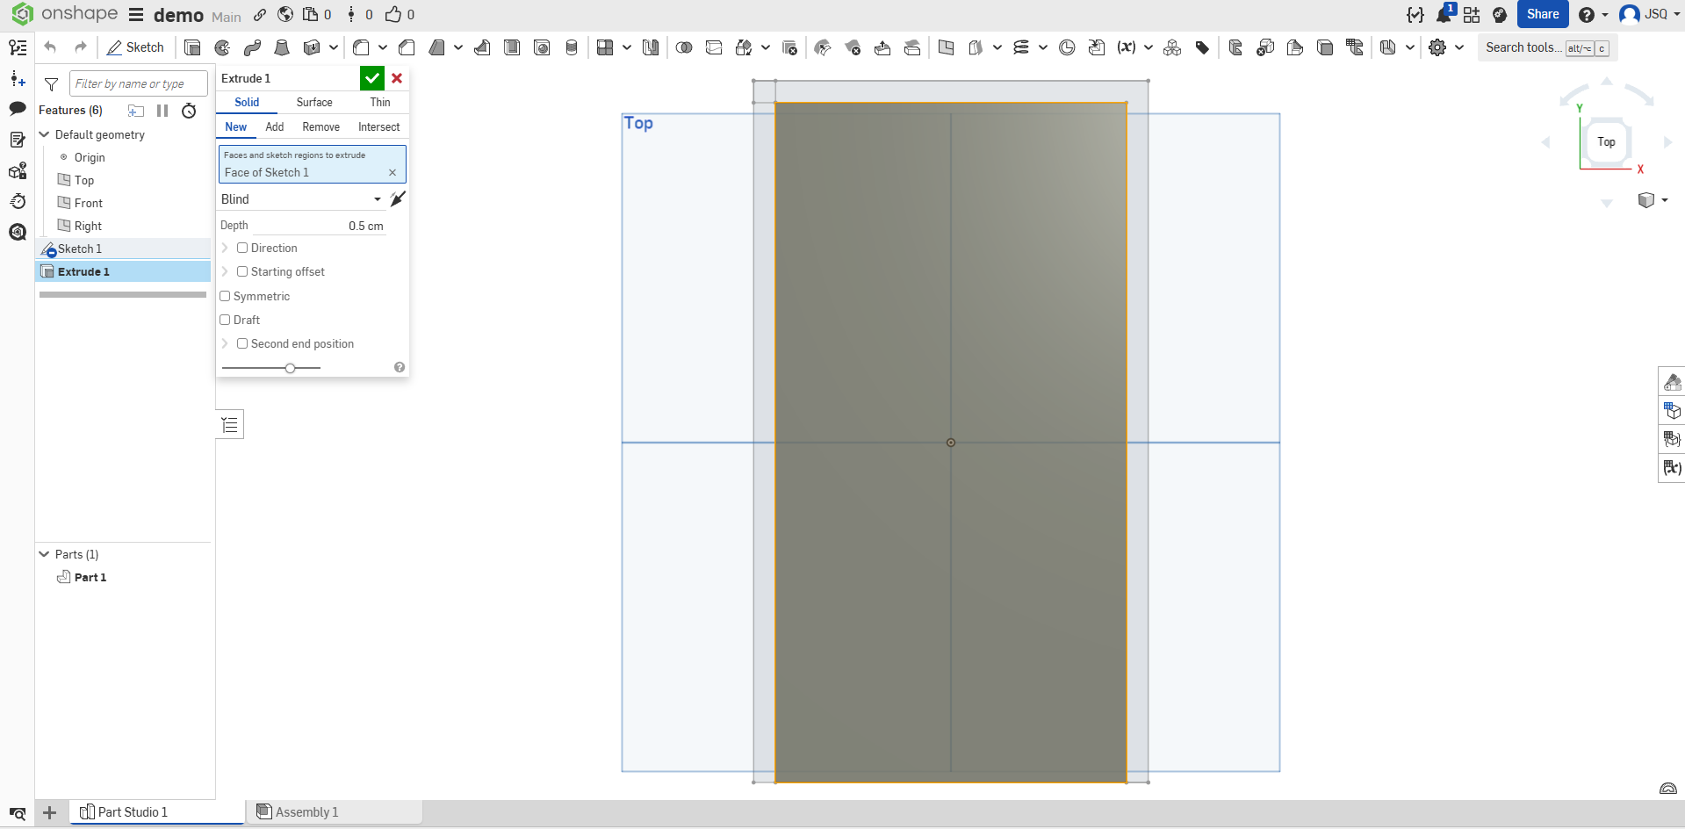
Task: Open the Extrude dialog help icon
Action: (400, 367)
